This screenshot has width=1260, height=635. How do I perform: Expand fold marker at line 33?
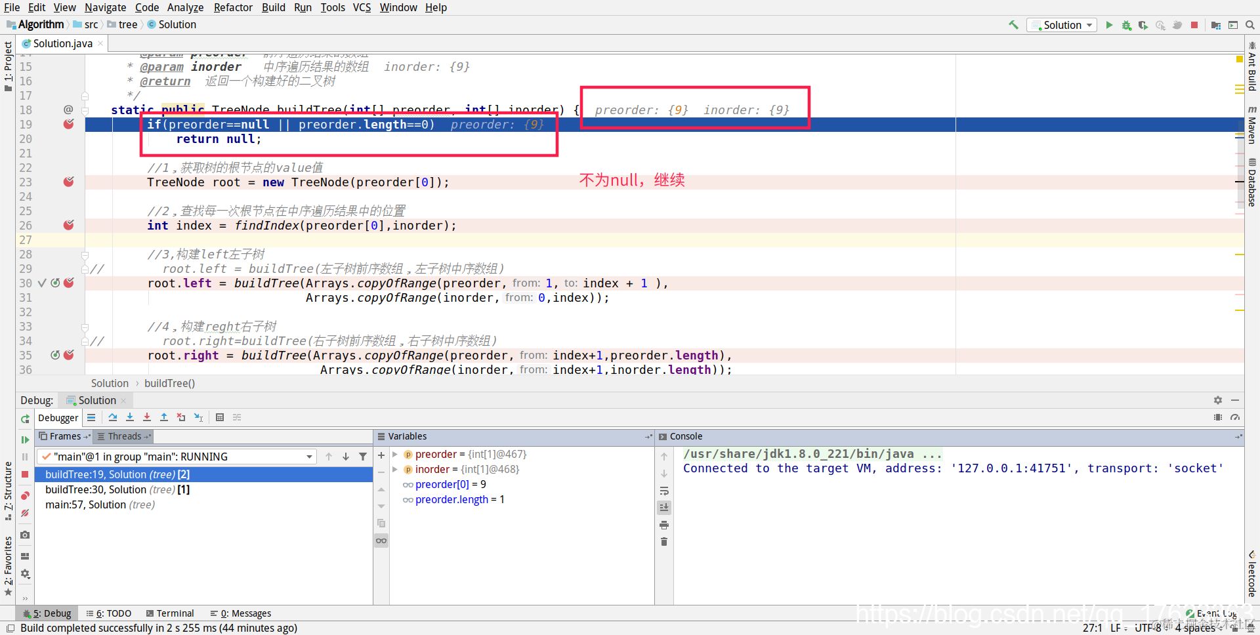[85, 327]
